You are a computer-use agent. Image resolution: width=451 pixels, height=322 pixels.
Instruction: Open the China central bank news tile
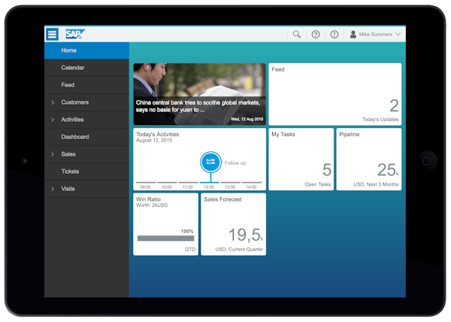(199, 94)
